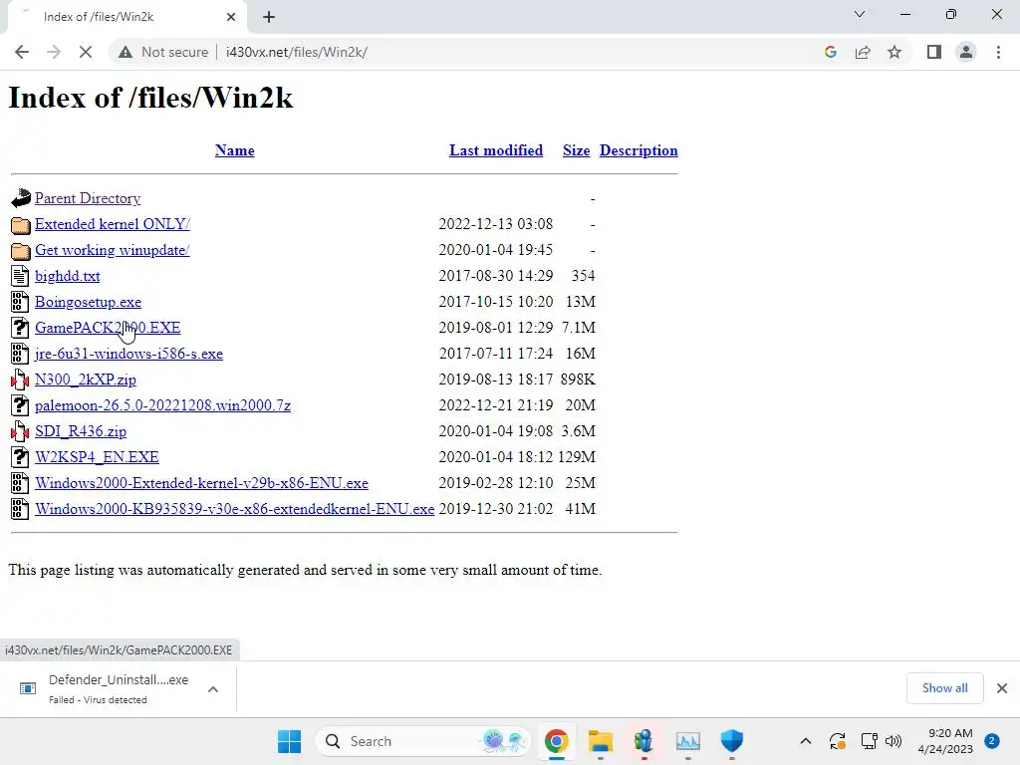Open File Explorer from the taskbar
This screenshot has height=765, width=1020.
point(601,741)
